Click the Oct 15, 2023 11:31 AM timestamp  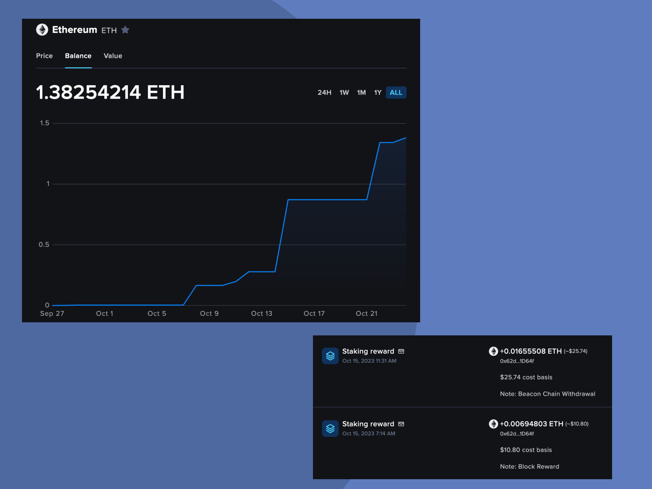[369, 361]
